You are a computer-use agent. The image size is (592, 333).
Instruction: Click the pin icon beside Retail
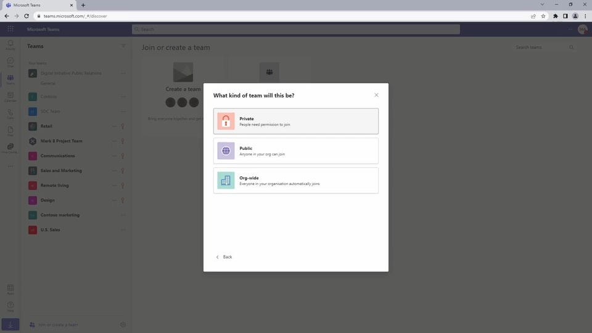(123, 126)
